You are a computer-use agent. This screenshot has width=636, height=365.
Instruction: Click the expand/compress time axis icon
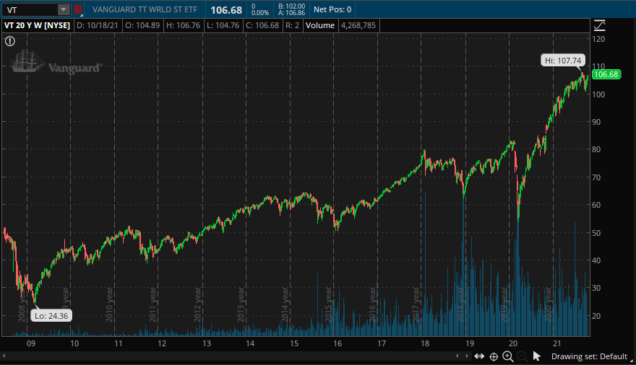(x=479, y=356)
